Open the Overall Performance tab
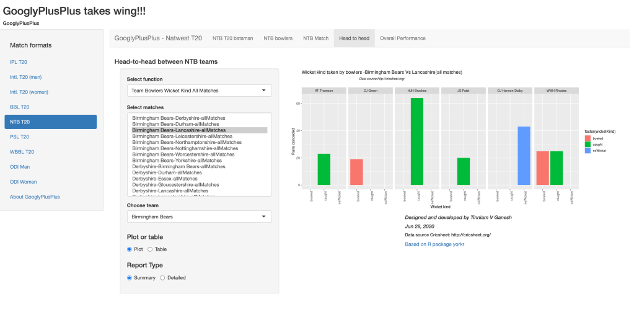 point(402,38)
